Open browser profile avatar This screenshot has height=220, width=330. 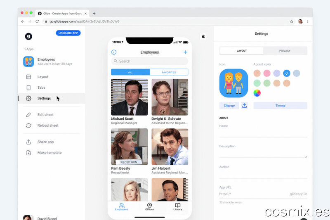coord(300,21)
